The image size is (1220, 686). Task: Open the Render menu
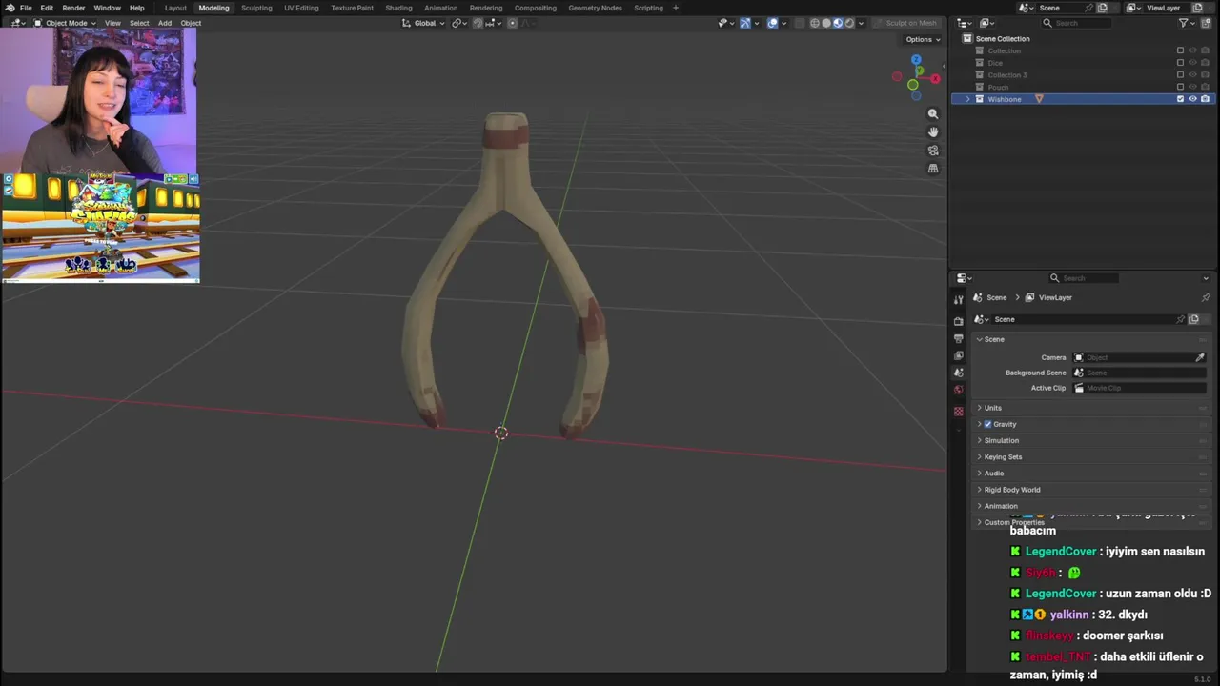tap(73, 8)
